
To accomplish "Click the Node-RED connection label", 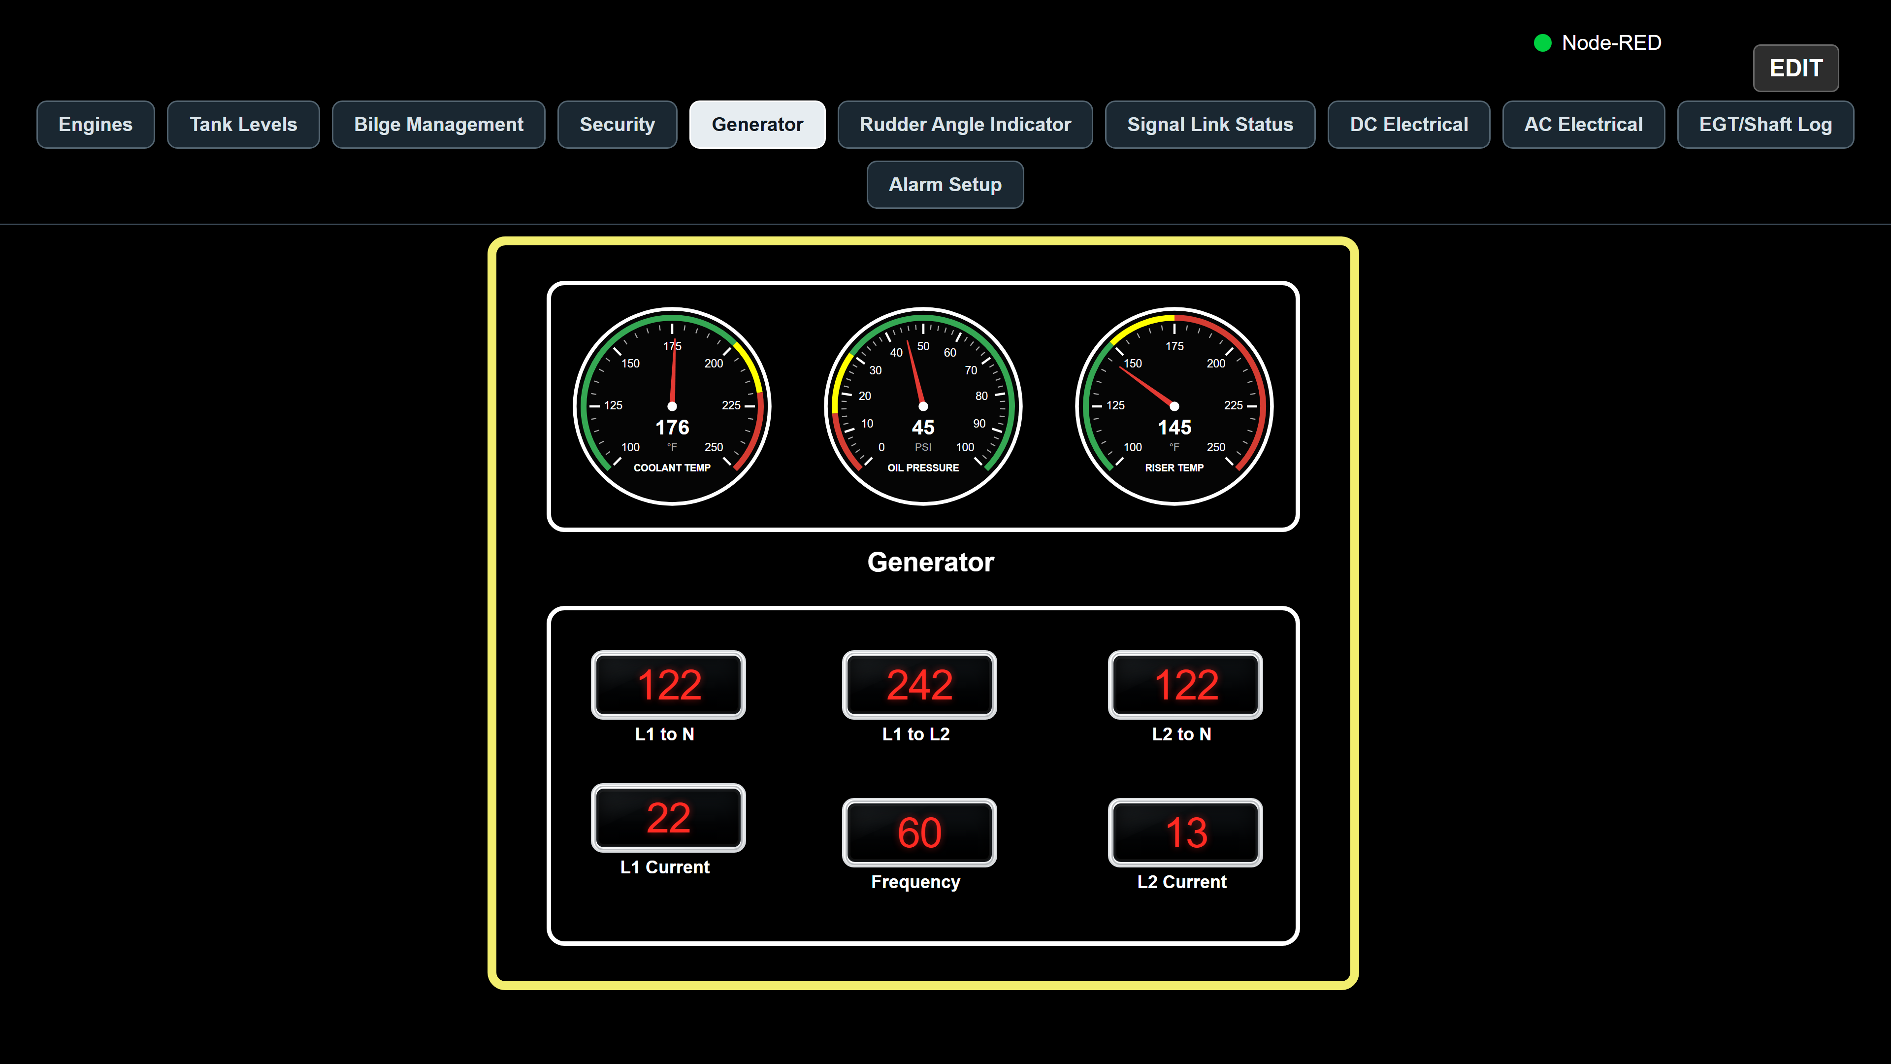I will click(x=1611, y=43).
